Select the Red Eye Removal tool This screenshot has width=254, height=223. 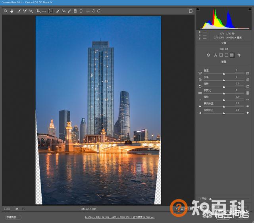tap(63, 11)
